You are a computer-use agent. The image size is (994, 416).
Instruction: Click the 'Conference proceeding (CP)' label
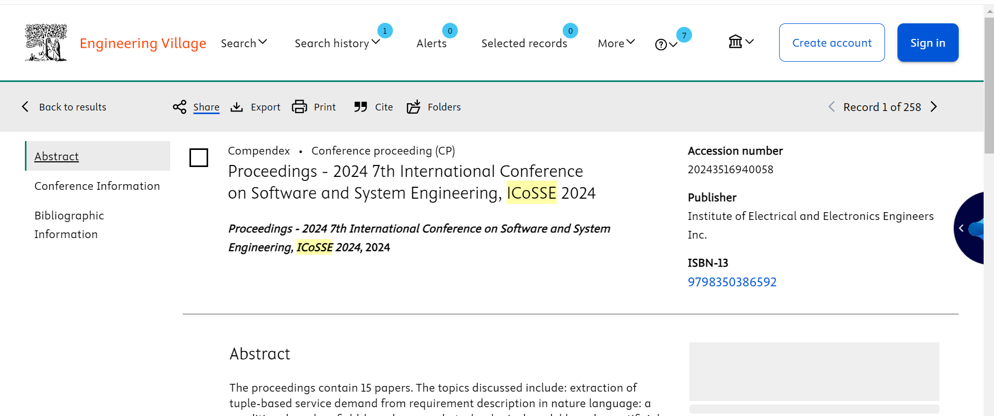[x=383, y=150]
